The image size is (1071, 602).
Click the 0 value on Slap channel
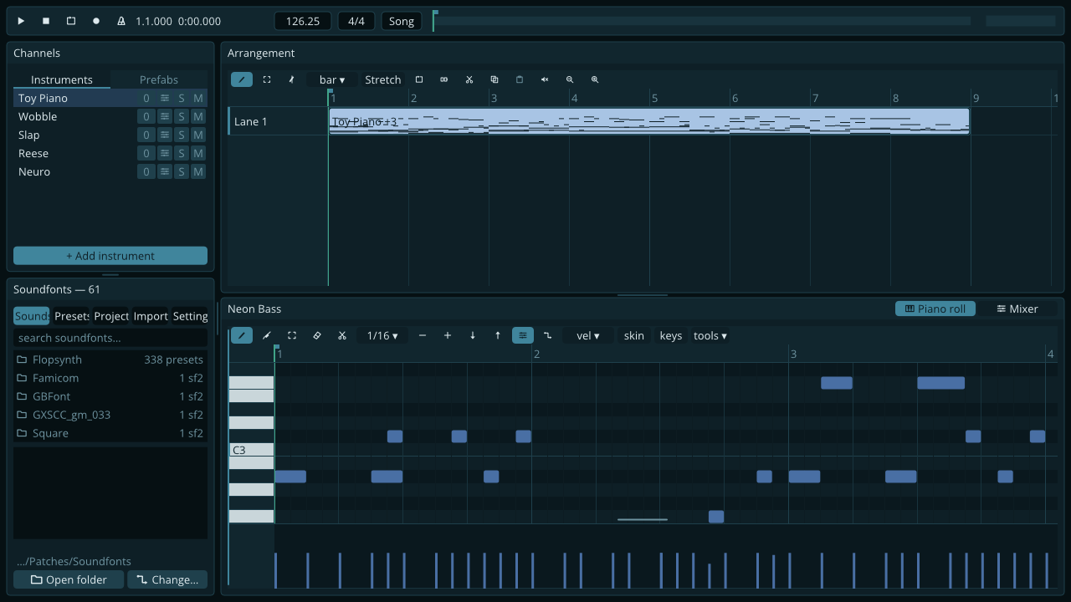pyautogui.click(x=146, y=135)
